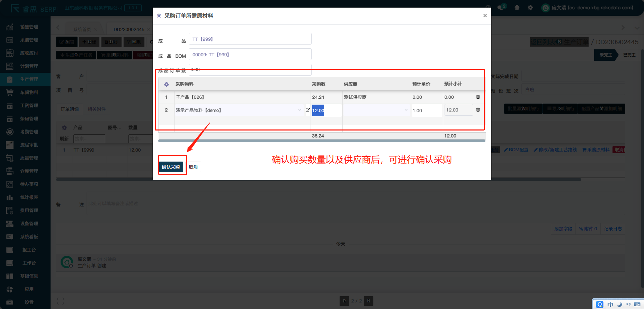The image size is (644, 309).
Task: Switch input method via 中 tray icon
Action: (610, 304)
